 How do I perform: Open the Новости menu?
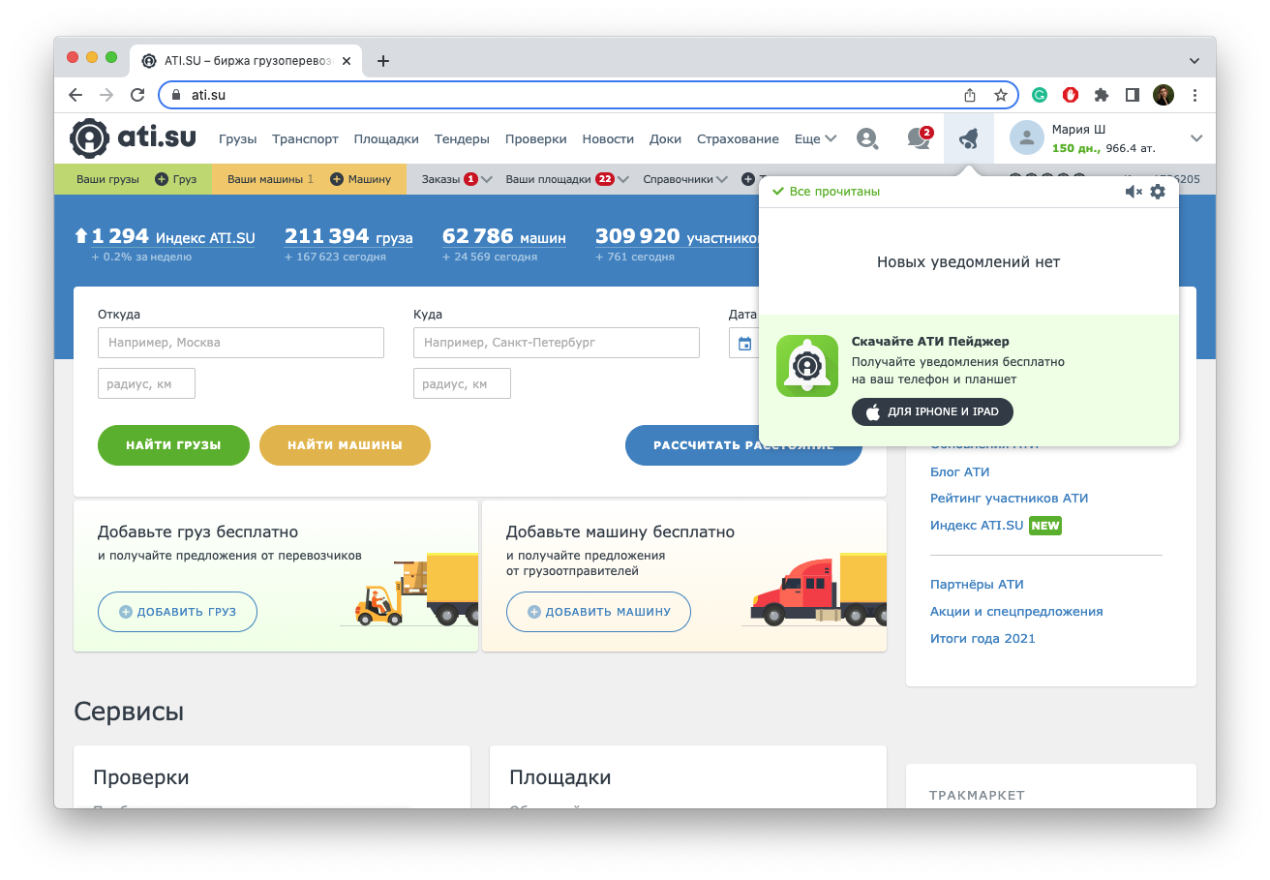tap(608, 138)
